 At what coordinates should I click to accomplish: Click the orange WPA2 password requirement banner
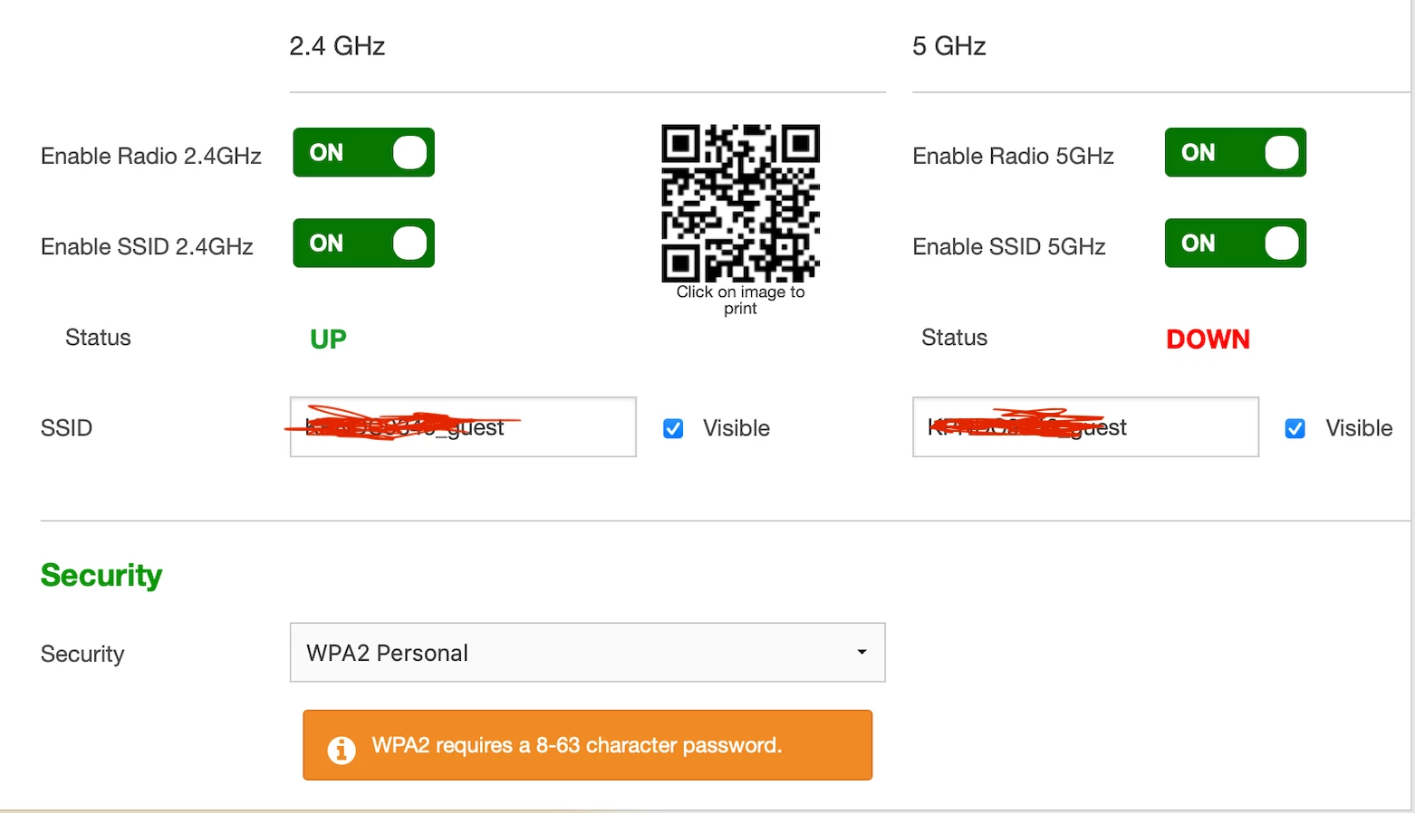tap(587, 745)
